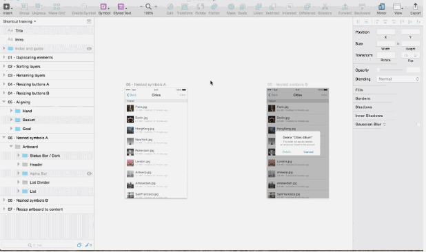426x252 pixels.
Task: Click the Flip horizontal button
Action: 405,55
